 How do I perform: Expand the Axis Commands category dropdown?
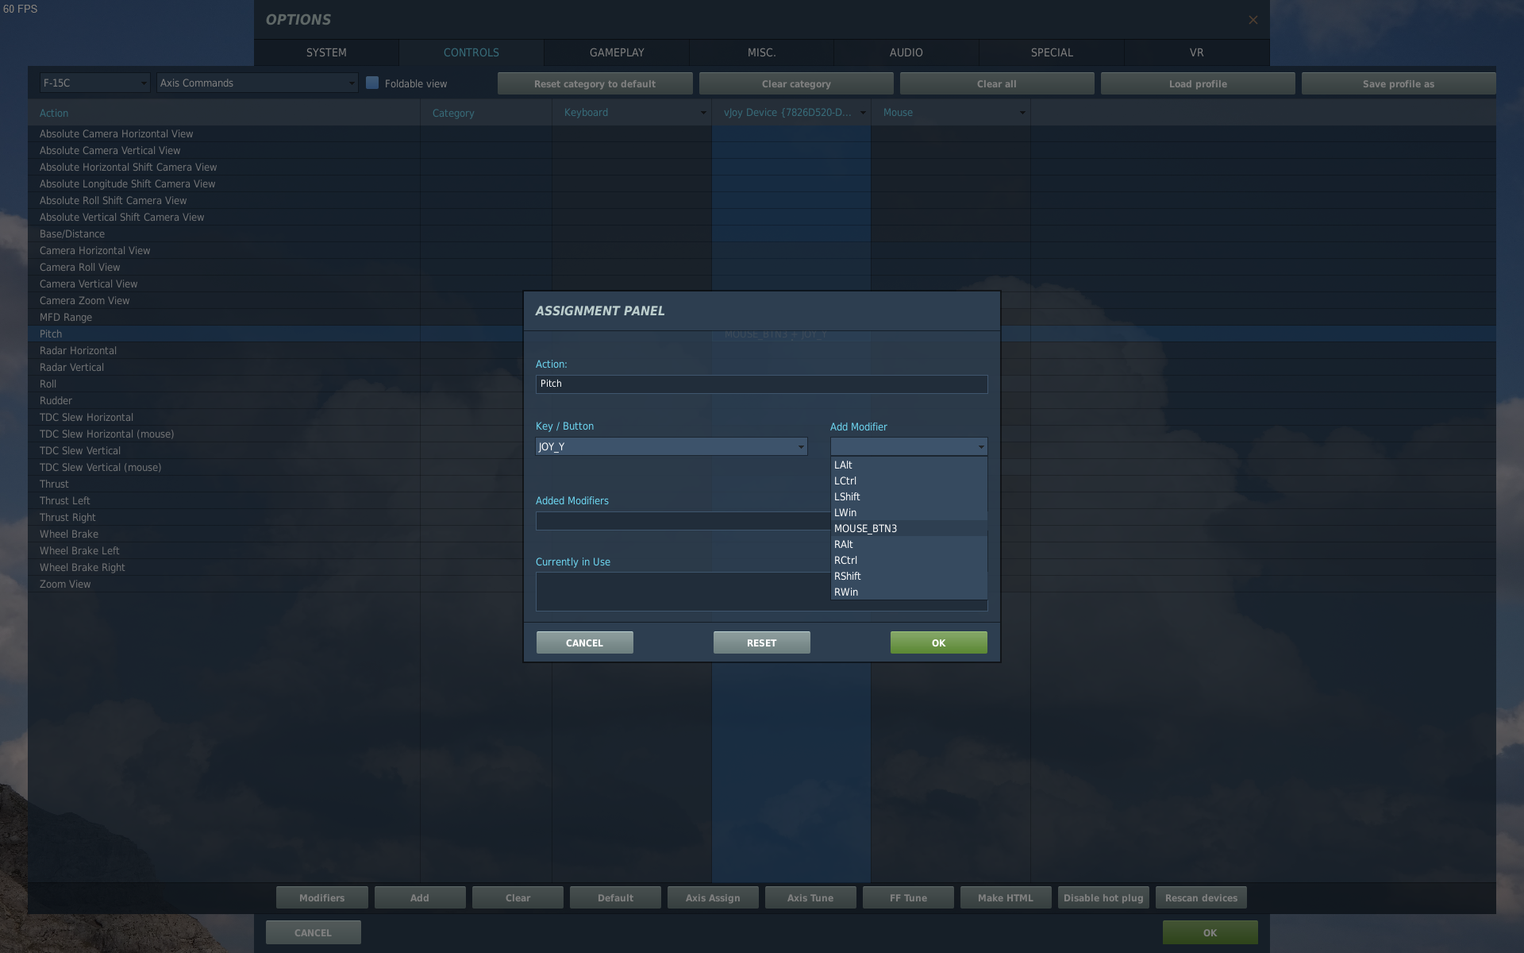pos(257,83)
